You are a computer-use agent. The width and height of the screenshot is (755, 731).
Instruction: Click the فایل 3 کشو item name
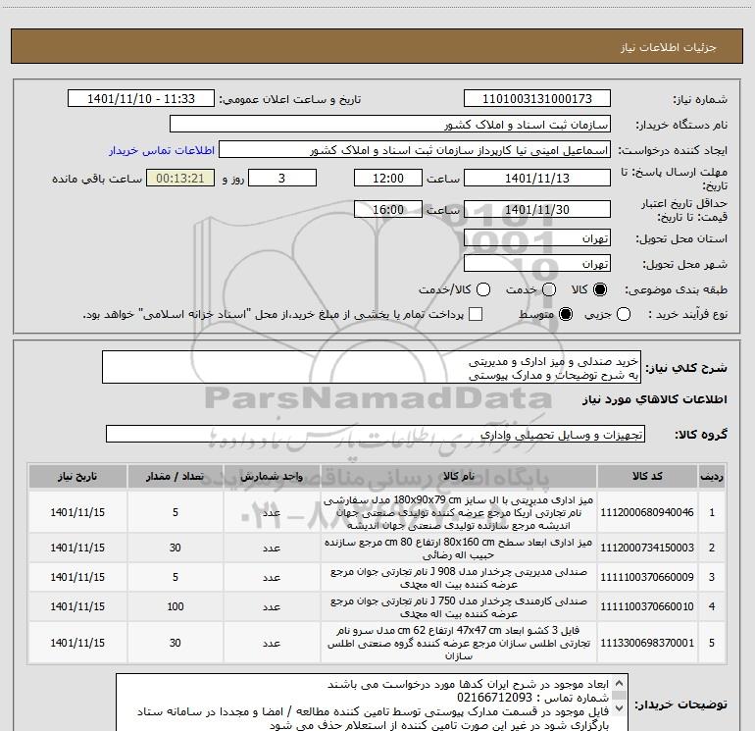tap(459, 643)
